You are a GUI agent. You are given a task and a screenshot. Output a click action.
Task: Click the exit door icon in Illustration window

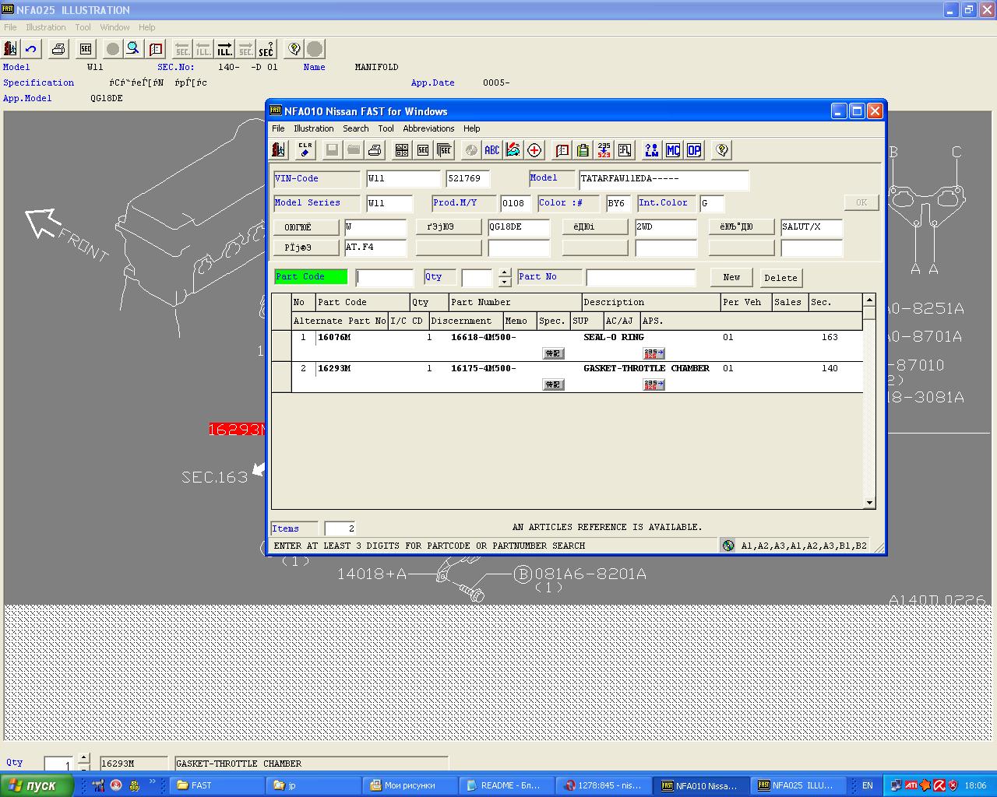click(x=10, y=49)
